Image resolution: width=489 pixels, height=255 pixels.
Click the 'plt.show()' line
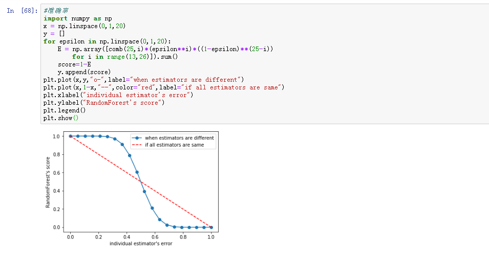[61, 118]
